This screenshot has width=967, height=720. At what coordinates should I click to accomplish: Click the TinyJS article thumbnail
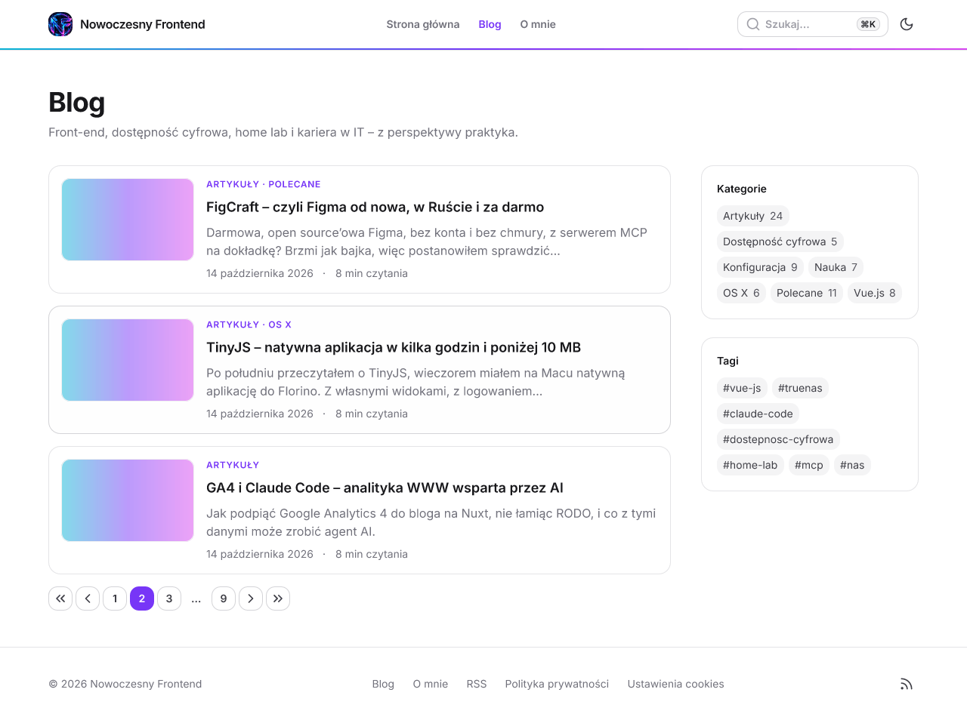[128, 360]
